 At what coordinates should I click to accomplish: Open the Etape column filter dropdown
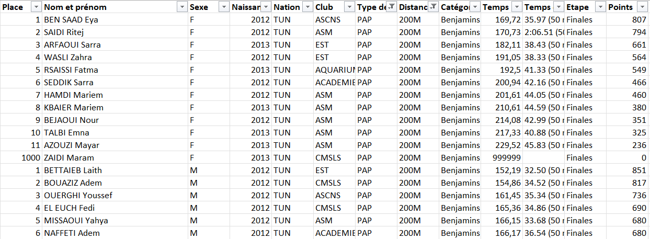coord(600,7)
